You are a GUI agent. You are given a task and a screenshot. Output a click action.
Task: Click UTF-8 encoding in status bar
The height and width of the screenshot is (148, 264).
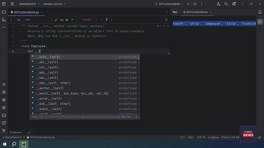[201, 137]
